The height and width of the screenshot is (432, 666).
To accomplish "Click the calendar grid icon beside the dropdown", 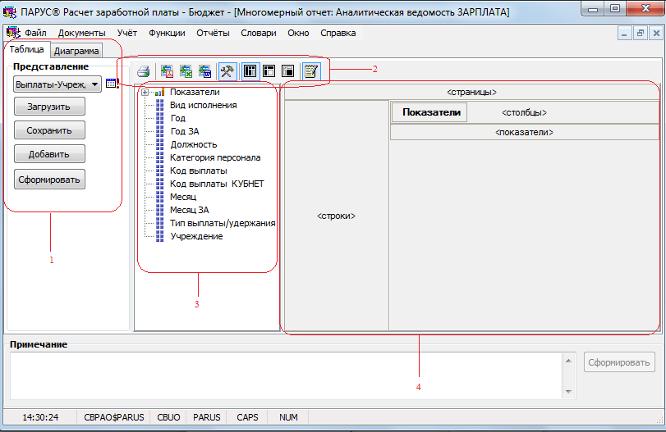I will point(111,83).
